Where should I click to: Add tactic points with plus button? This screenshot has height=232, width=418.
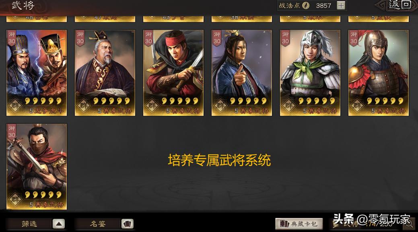(341, 5)
